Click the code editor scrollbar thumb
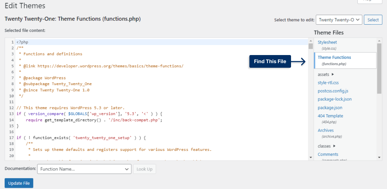Screen dimensions: 387x189 point(311,46)
